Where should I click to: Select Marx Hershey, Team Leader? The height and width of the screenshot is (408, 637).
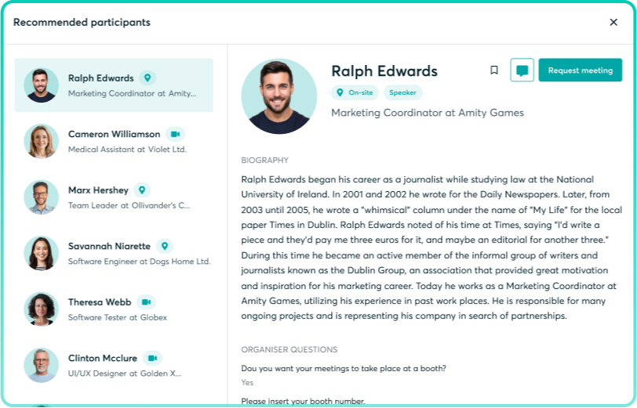click(114, 197)
